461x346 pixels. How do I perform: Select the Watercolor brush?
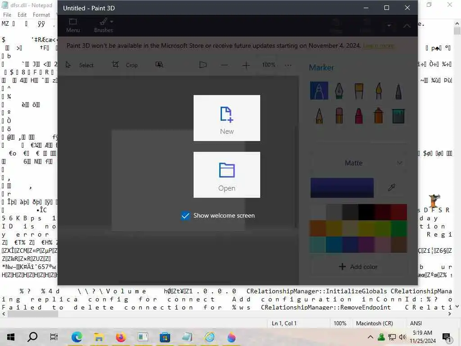click(x=379, y=91)
